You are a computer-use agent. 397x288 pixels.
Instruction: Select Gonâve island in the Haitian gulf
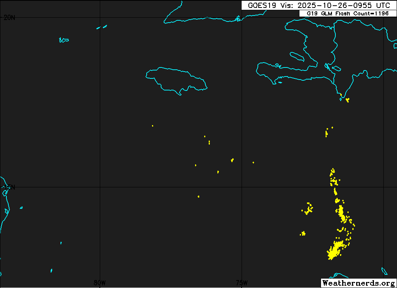click(x=297, y=57)
